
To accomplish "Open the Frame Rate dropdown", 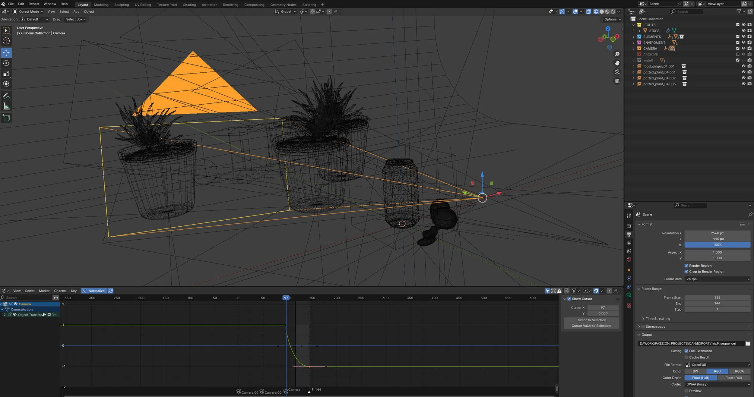I will pos(717,279).
